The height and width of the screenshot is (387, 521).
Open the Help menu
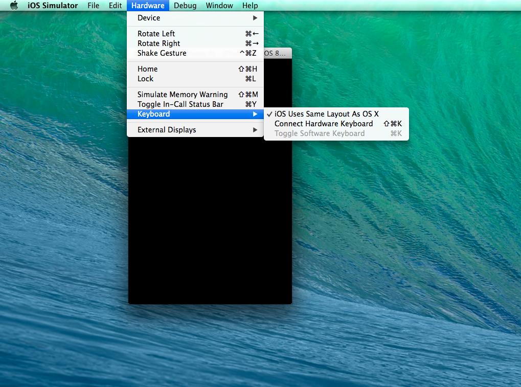tap(250, 5)
